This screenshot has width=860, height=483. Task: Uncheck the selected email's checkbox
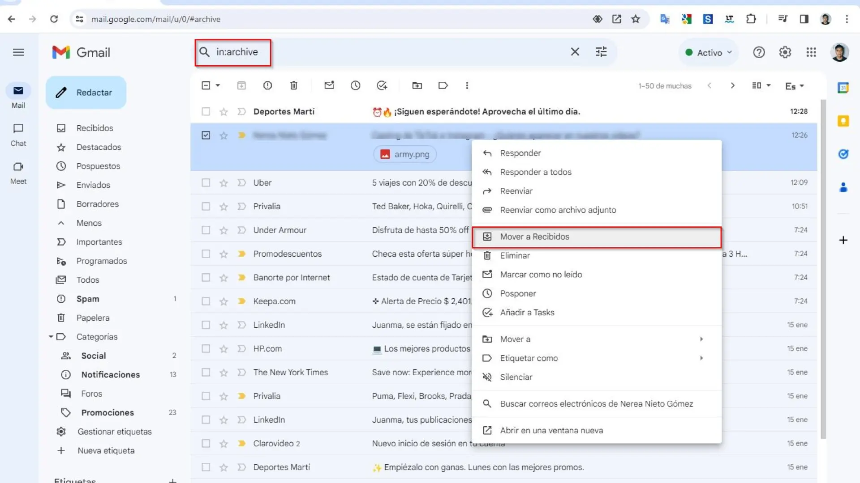click(x=206, y=135)
